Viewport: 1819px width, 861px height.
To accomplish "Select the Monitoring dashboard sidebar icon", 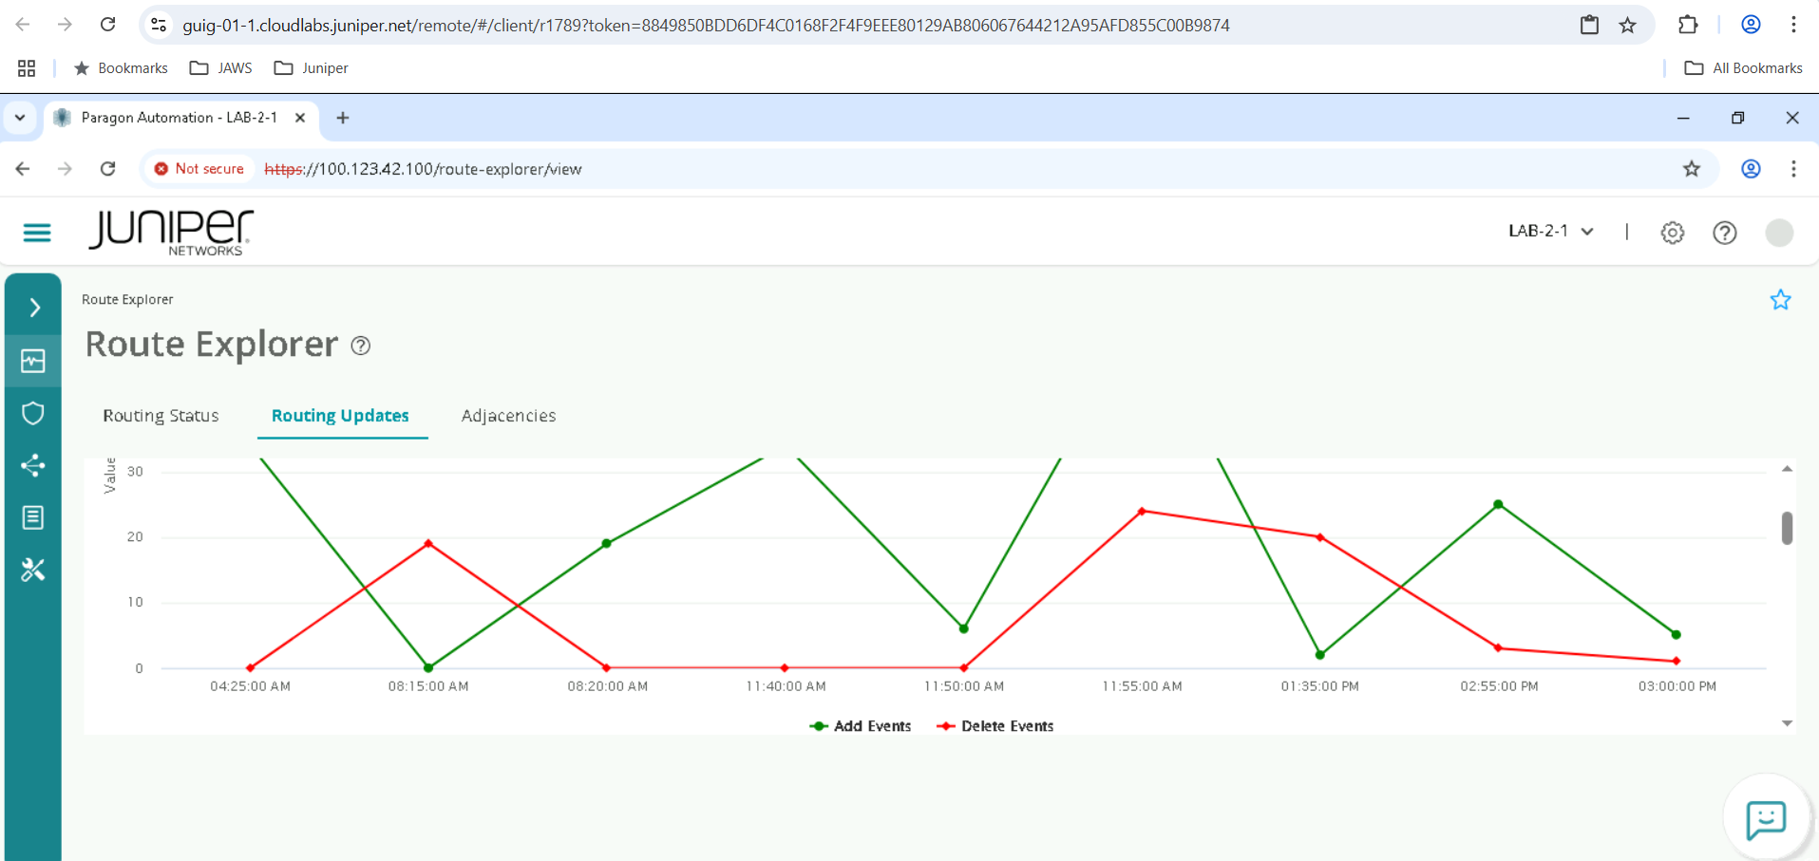I will coord(33,360).
